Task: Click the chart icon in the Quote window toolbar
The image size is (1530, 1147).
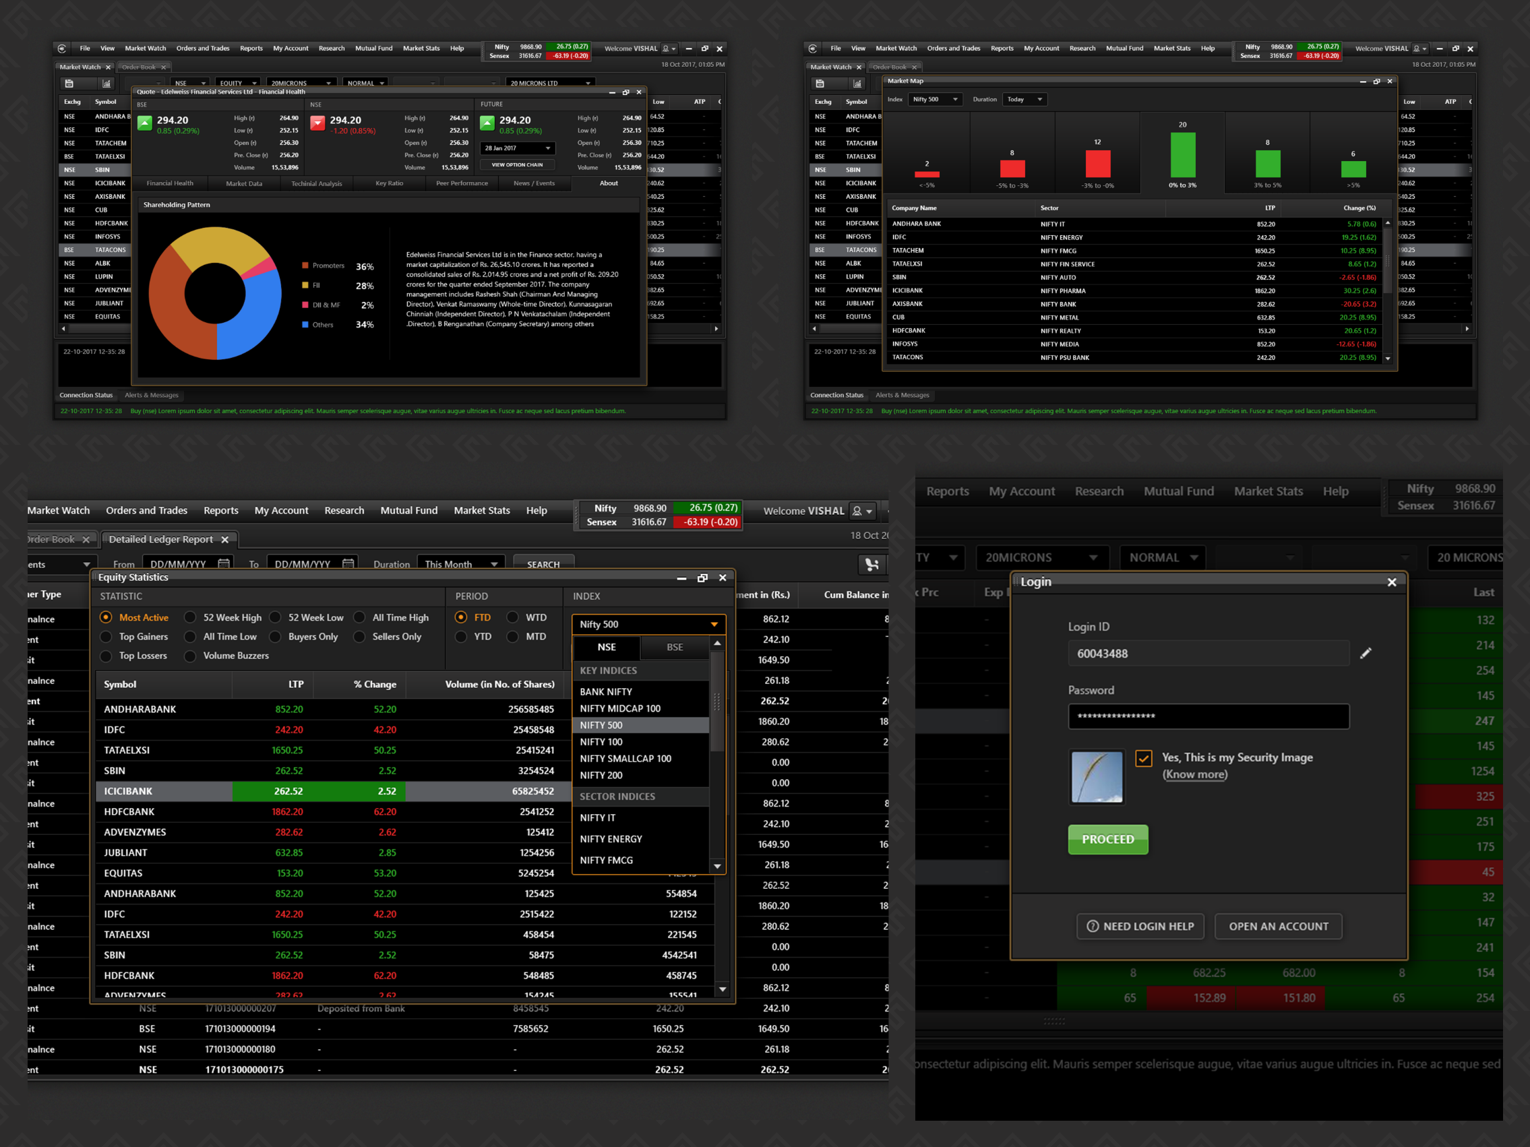Action: [x=106, y=84]
